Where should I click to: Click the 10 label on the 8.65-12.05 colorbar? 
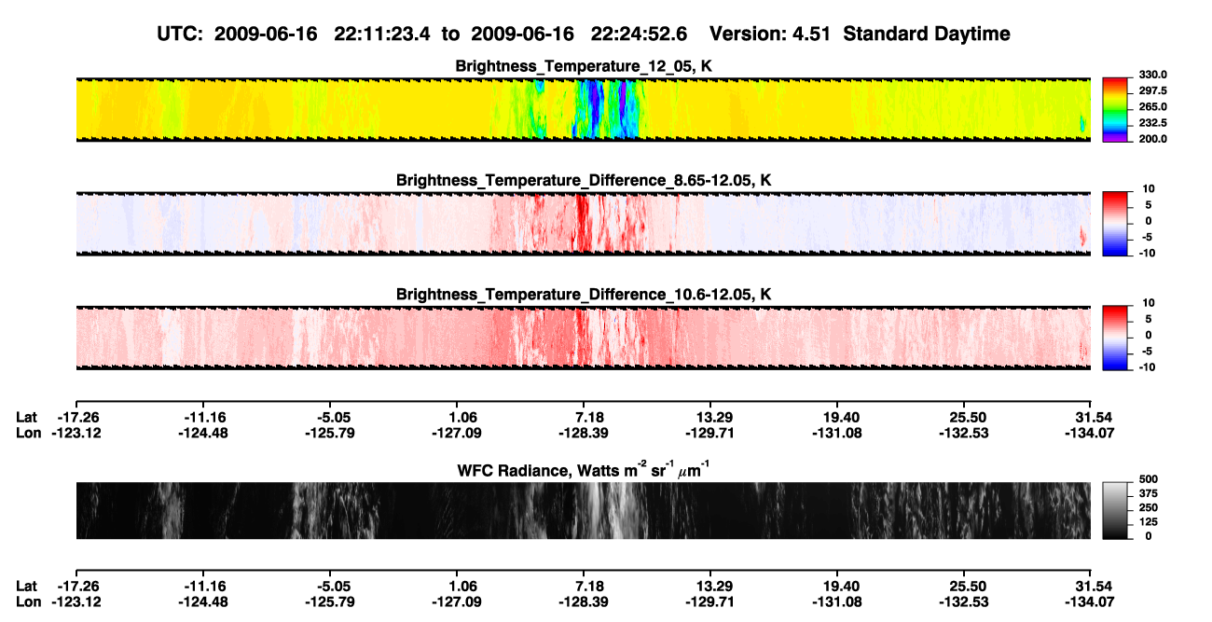1150,188
